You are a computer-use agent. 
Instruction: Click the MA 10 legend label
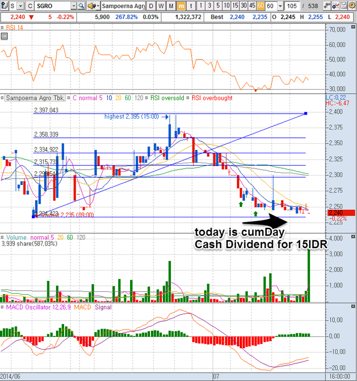109,98
